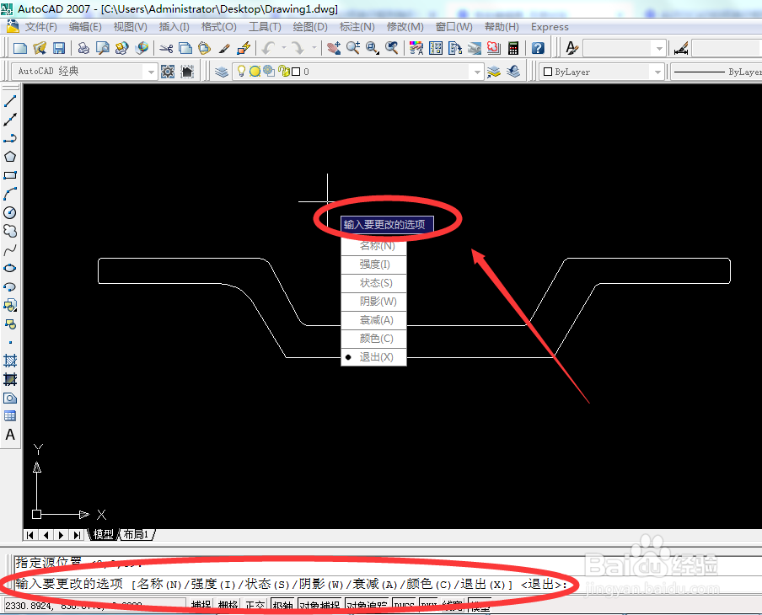This screenshot has width=762, height=615.
Task: Expand the text style dropdown beside the A icon
Action: (659, 49)
